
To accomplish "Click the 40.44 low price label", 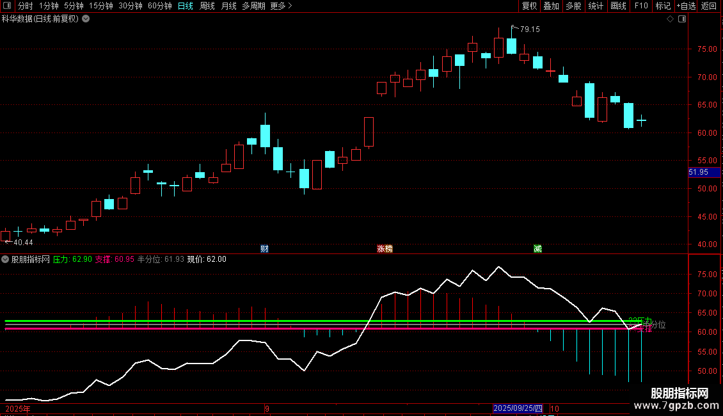I will (x=23, y=243).
